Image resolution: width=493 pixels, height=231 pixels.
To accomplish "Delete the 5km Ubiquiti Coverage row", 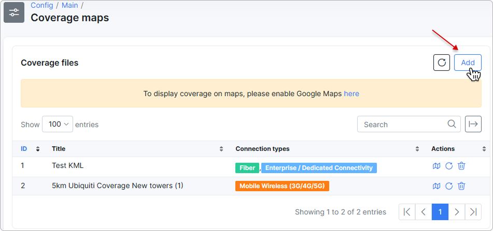I will (461, 186).
